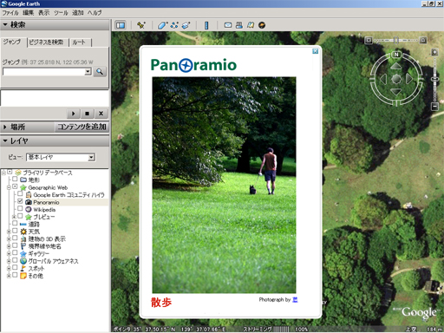Viewport: 444px width, 333px height.
Task: Focus the ジャンプ location input field
Action: 43,71
